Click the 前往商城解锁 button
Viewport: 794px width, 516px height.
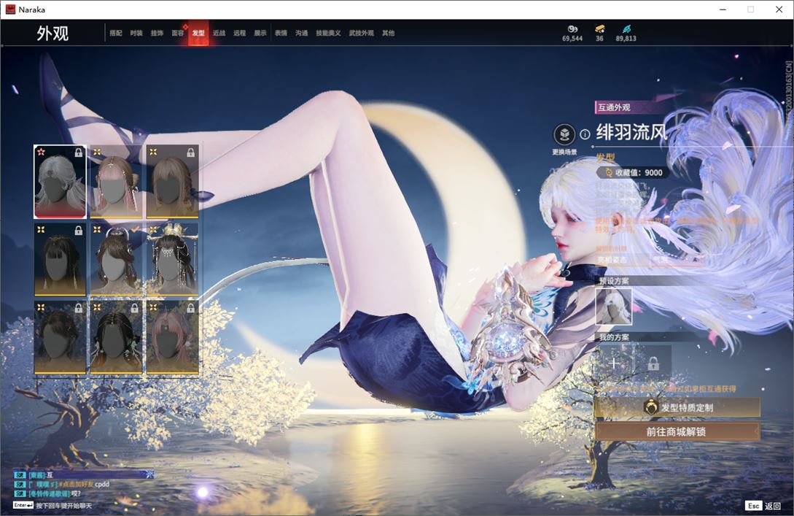(677, 431)
